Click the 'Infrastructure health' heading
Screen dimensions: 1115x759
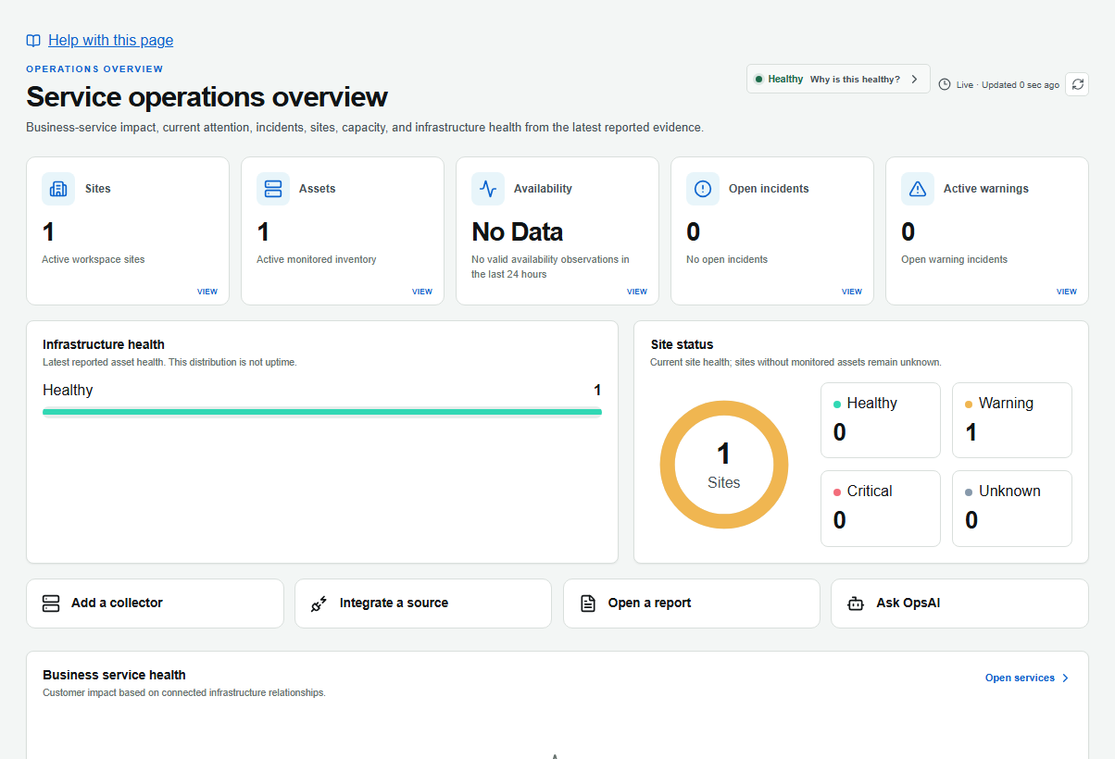(x=104, y=344)
